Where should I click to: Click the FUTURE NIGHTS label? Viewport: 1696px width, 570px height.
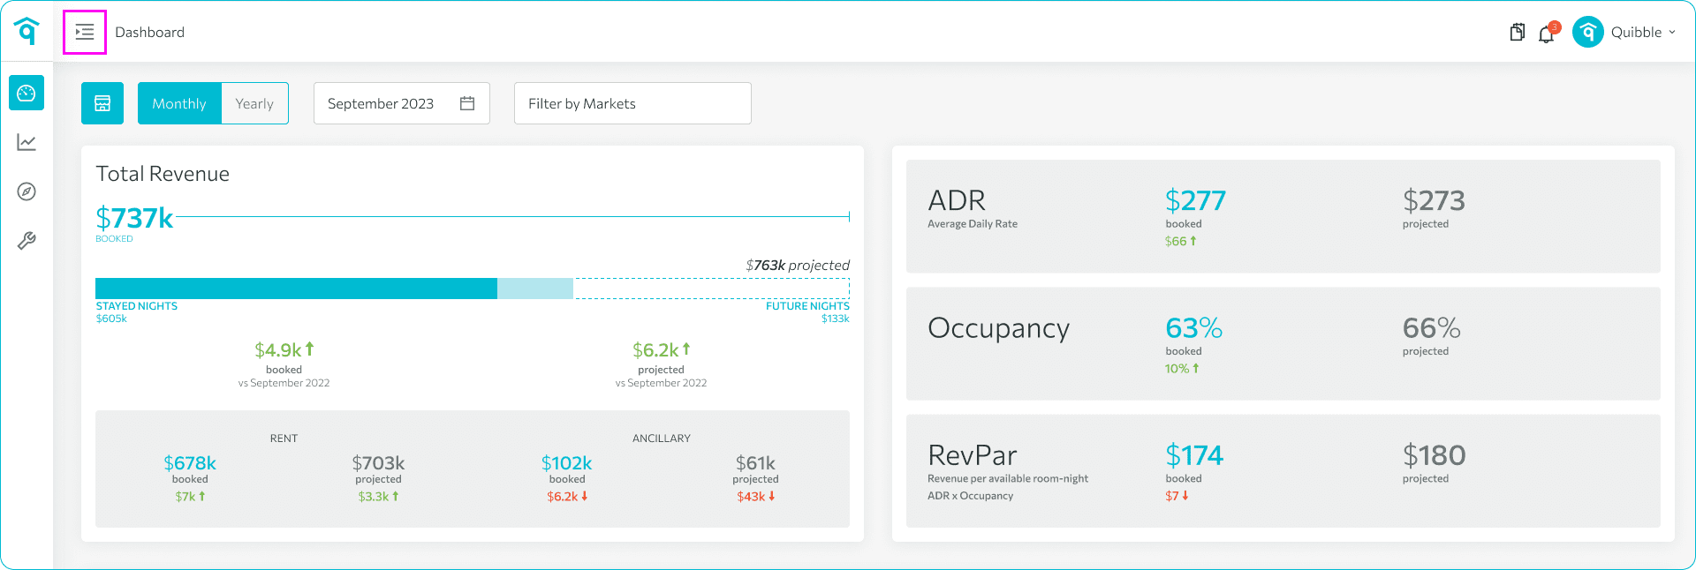(807, 306)
